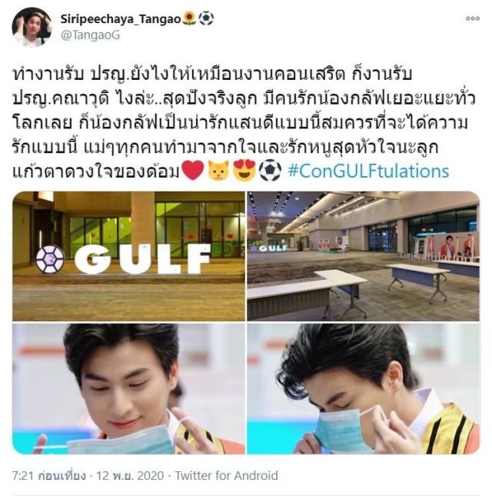The height and width of the screenshot is (499, 492).
Task: Click the red heart emoji in the tweet
Action: (x=192, y=171)
